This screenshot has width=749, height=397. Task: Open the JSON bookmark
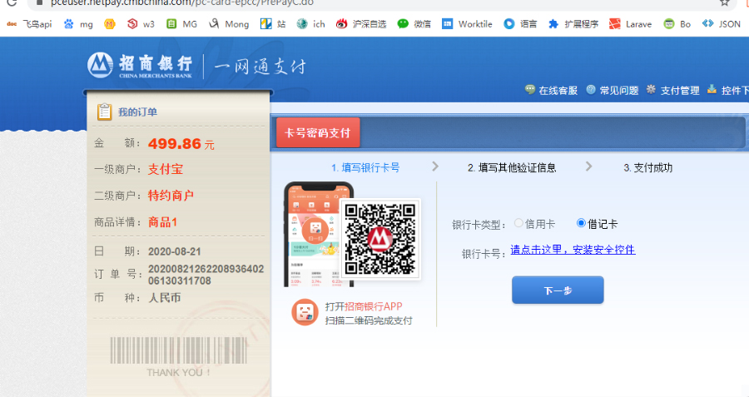point(721,24)
